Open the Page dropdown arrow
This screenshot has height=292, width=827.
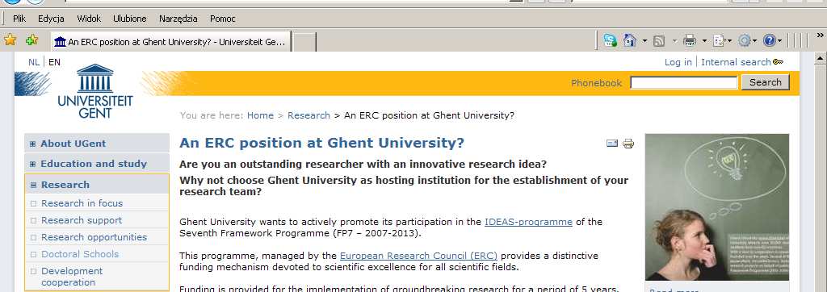click(x=729, y=40)
